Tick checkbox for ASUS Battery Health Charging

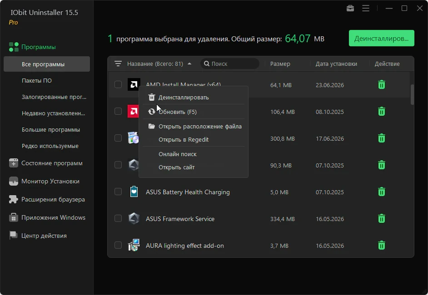coord(118,192)
